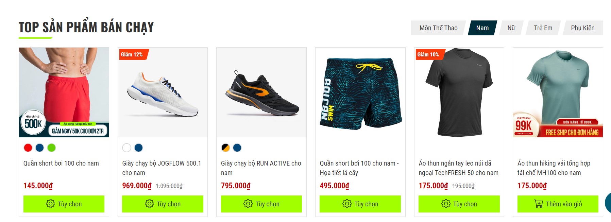This screenshot has width=611, height=222.
Task: Choose the green color for the swim shorts
Action: 51,148
